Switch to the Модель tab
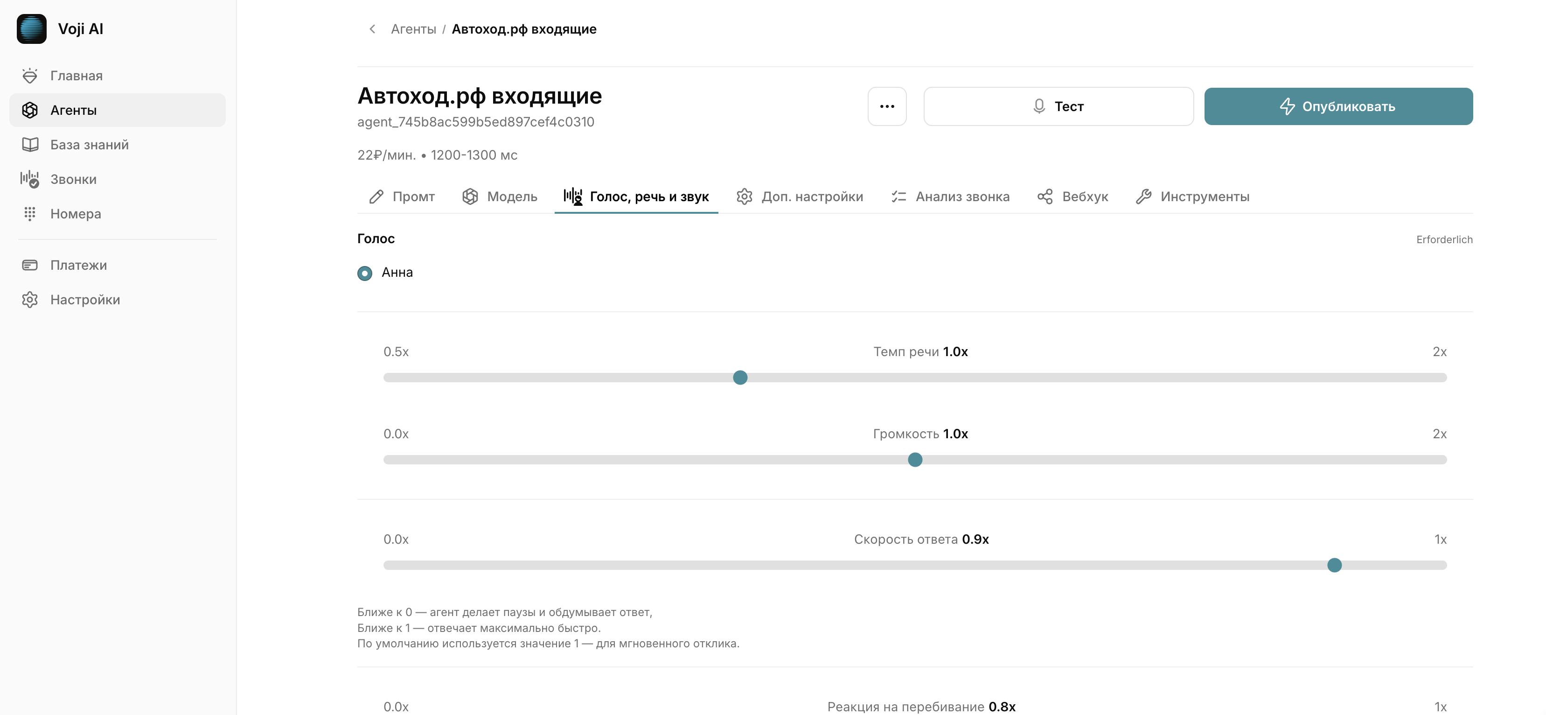This screenshot has width=1546, height=715. pos(500,196)
